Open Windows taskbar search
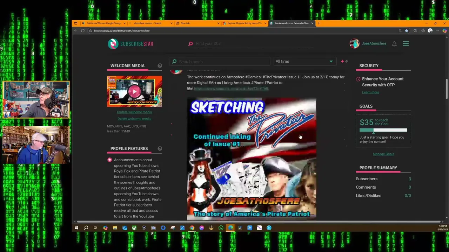The height and width of the screenshot is (252, 449). pos(86,228)
